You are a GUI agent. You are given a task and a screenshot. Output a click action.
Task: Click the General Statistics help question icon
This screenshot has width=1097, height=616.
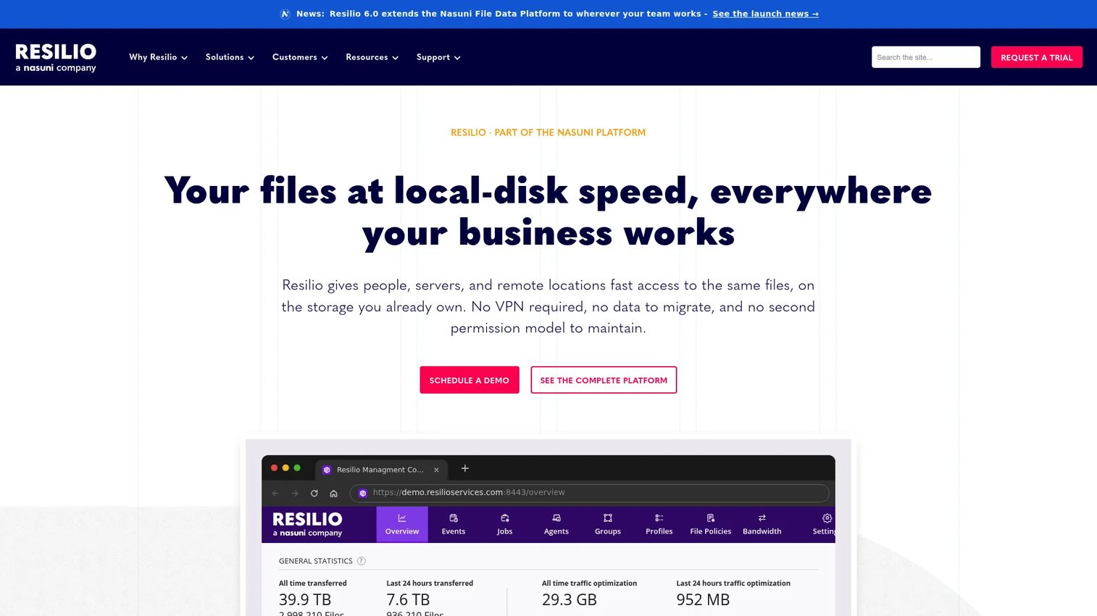(362, 561)
